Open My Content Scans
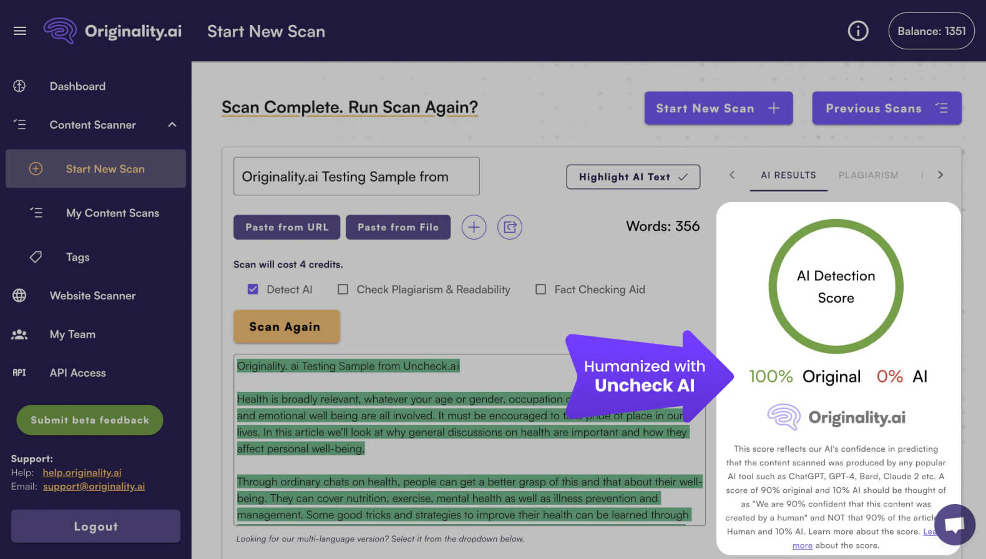Image resolution: width=986 pixels, height=559 pixels. coord(112,213)
